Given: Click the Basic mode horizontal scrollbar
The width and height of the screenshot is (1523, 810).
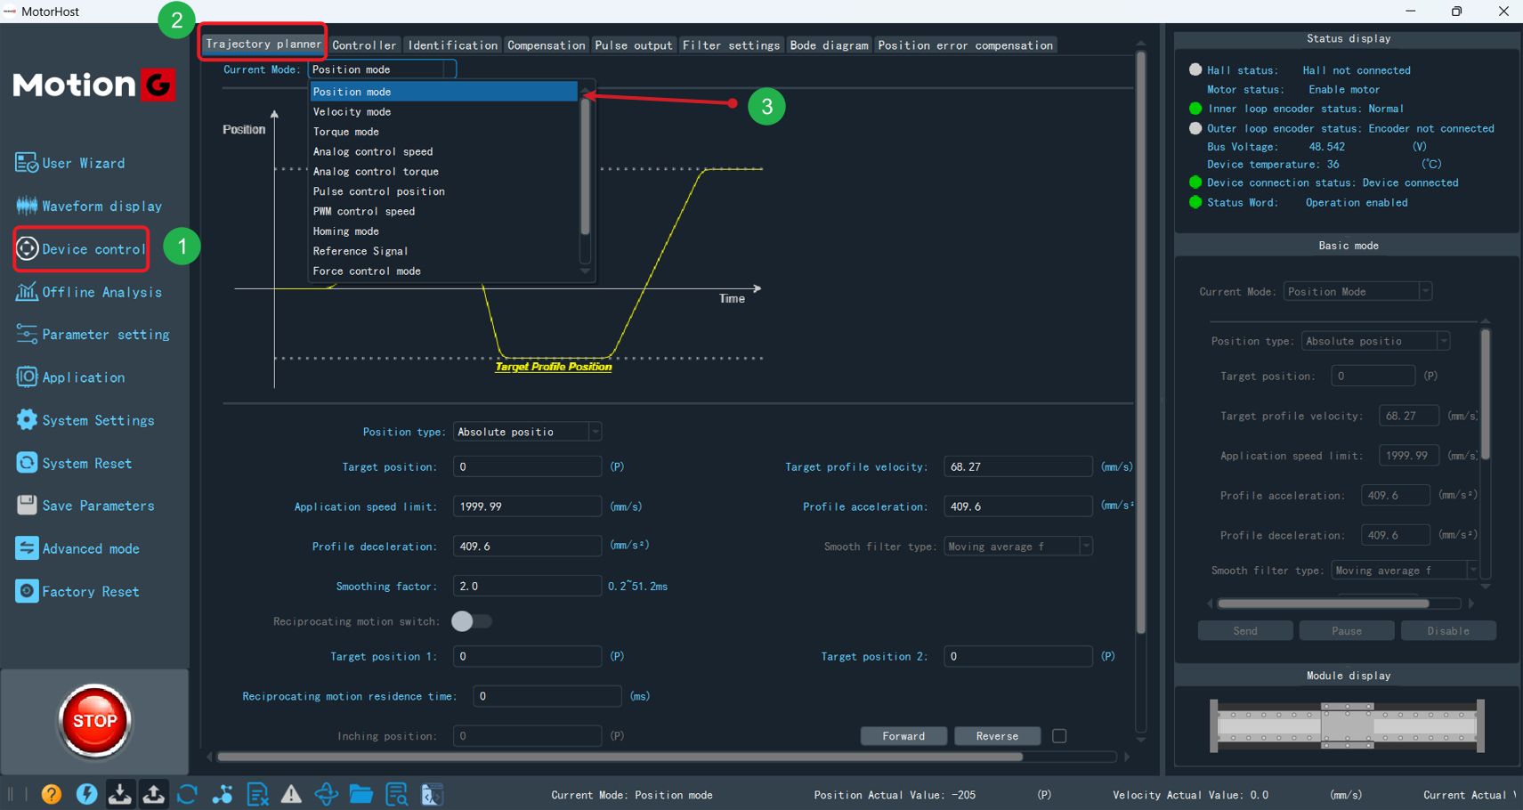Looking at the screenshot, I should pyautogui.click(x=1324, y=603).
